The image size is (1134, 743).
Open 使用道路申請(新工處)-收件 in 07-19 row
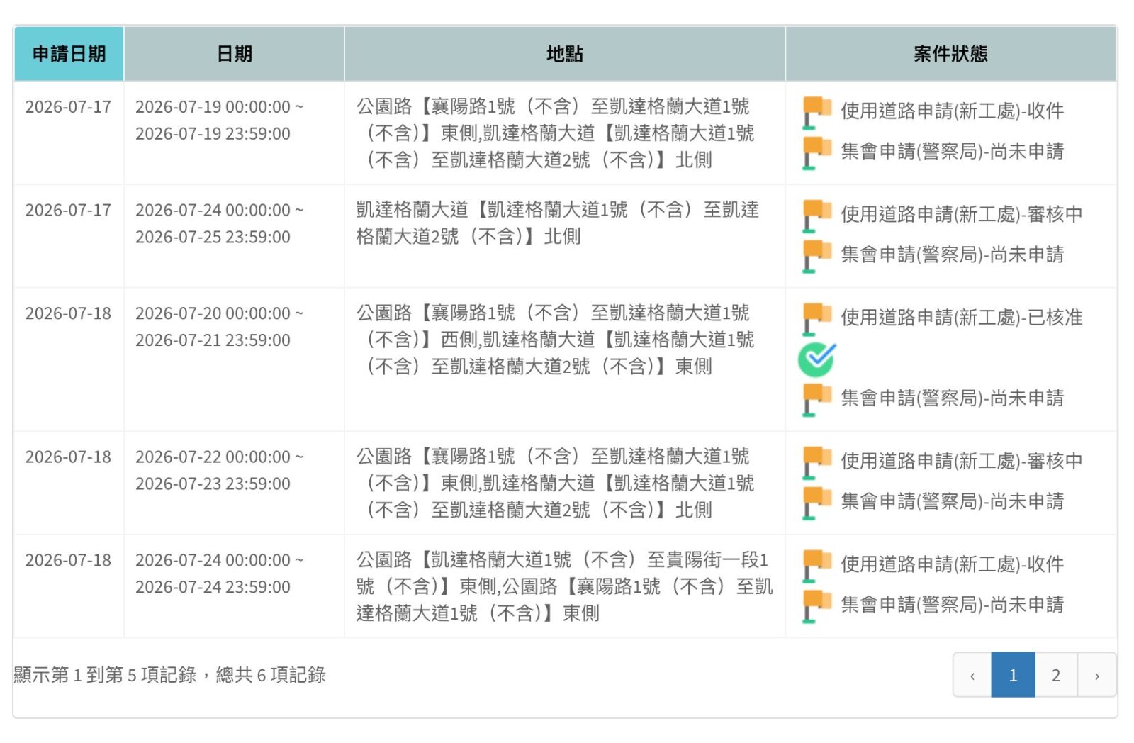(x=953, y=111)
